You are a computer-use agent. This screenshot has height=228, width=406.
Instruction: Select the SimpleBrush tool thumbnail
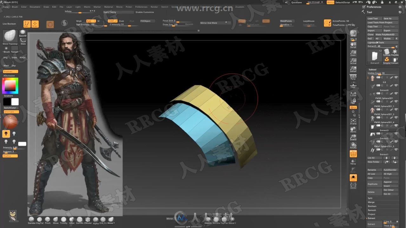pos(387,60)
